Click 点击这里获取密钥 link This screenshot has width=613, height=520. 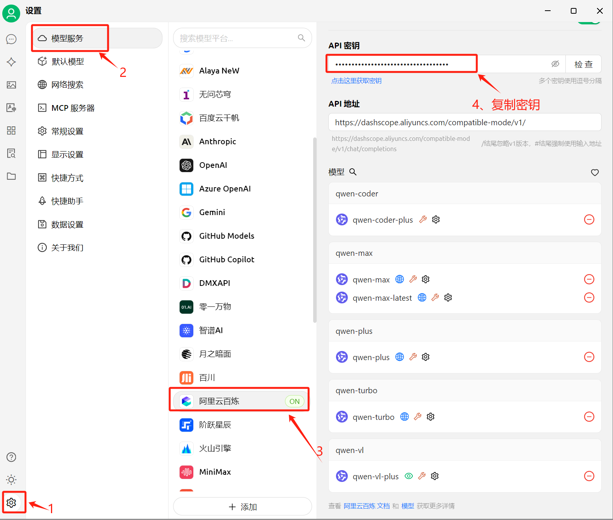click(356, 81)
